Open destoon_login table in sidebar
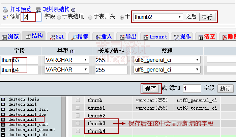Image resolution: width=236 pixels, height=137 pixels. 24,99
